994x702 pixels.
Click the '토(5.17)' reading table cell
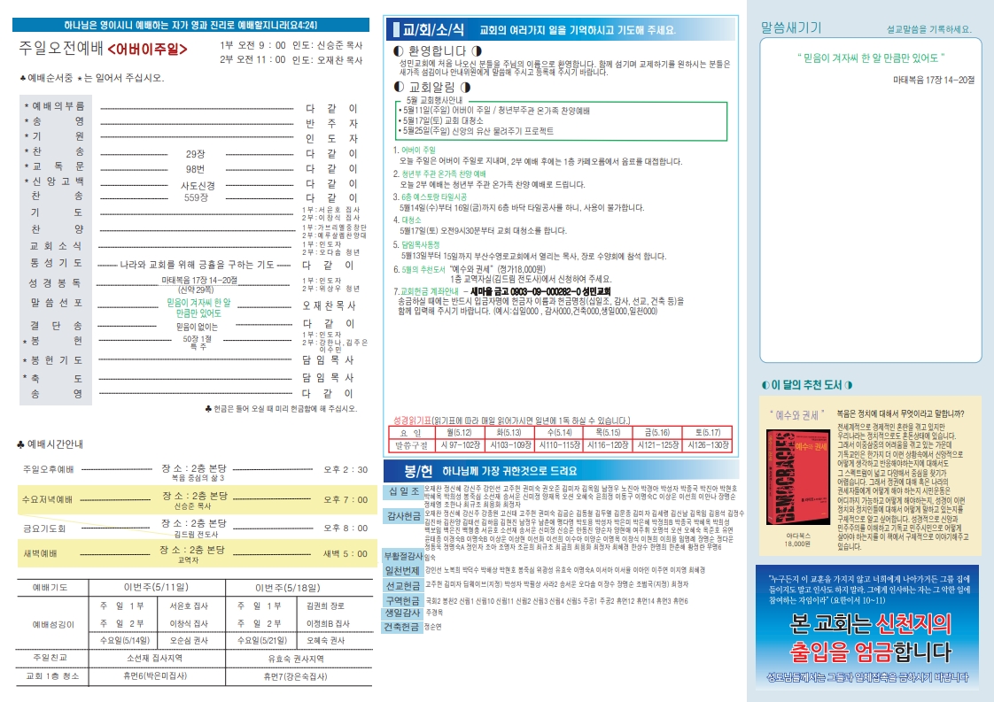tap(708, 433)
